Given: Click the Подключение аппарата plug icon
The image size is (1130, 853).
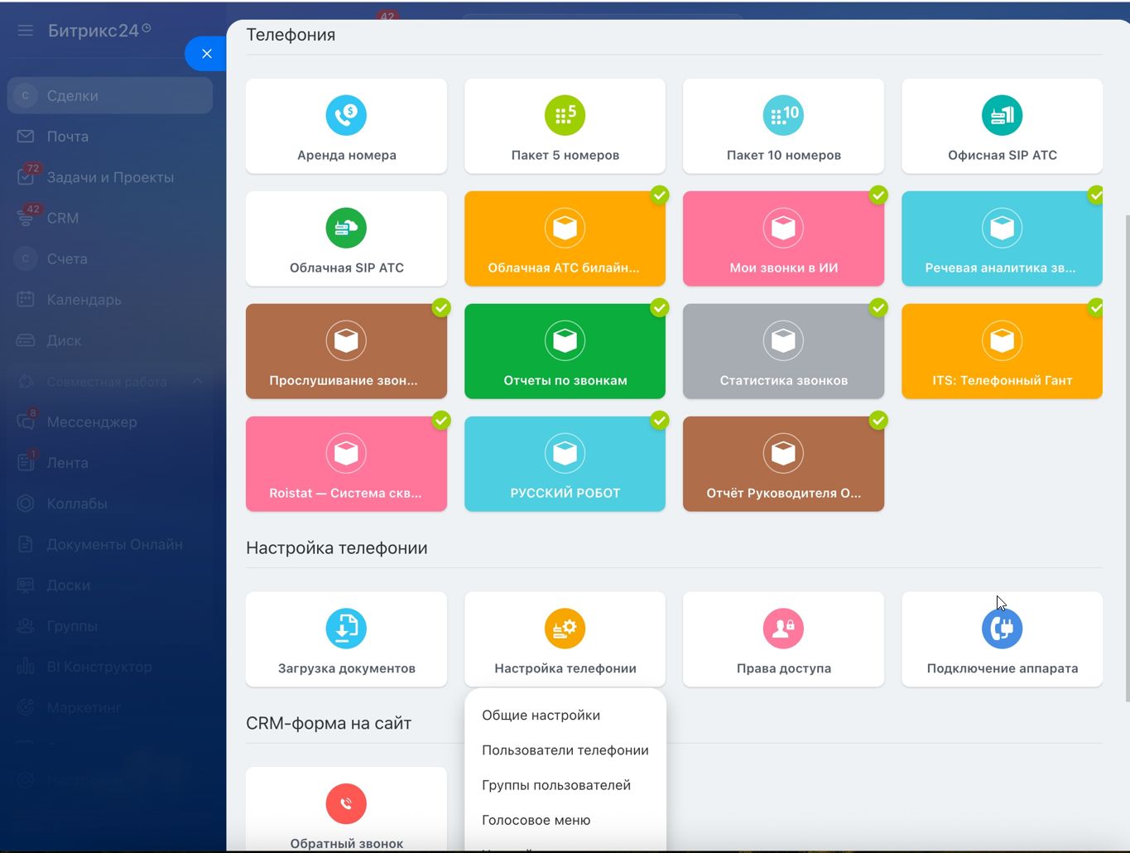Looking at the screenshot, I should coord(1002,629).
